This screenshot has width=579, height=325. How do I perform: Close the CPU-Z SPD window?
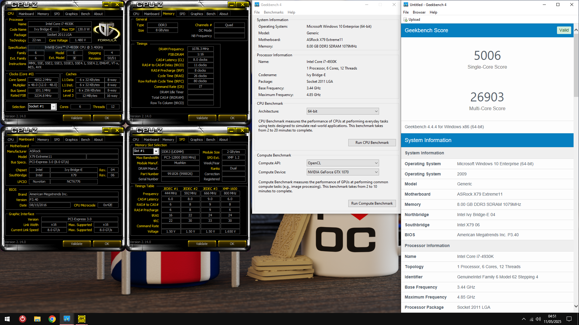(242, 130)
